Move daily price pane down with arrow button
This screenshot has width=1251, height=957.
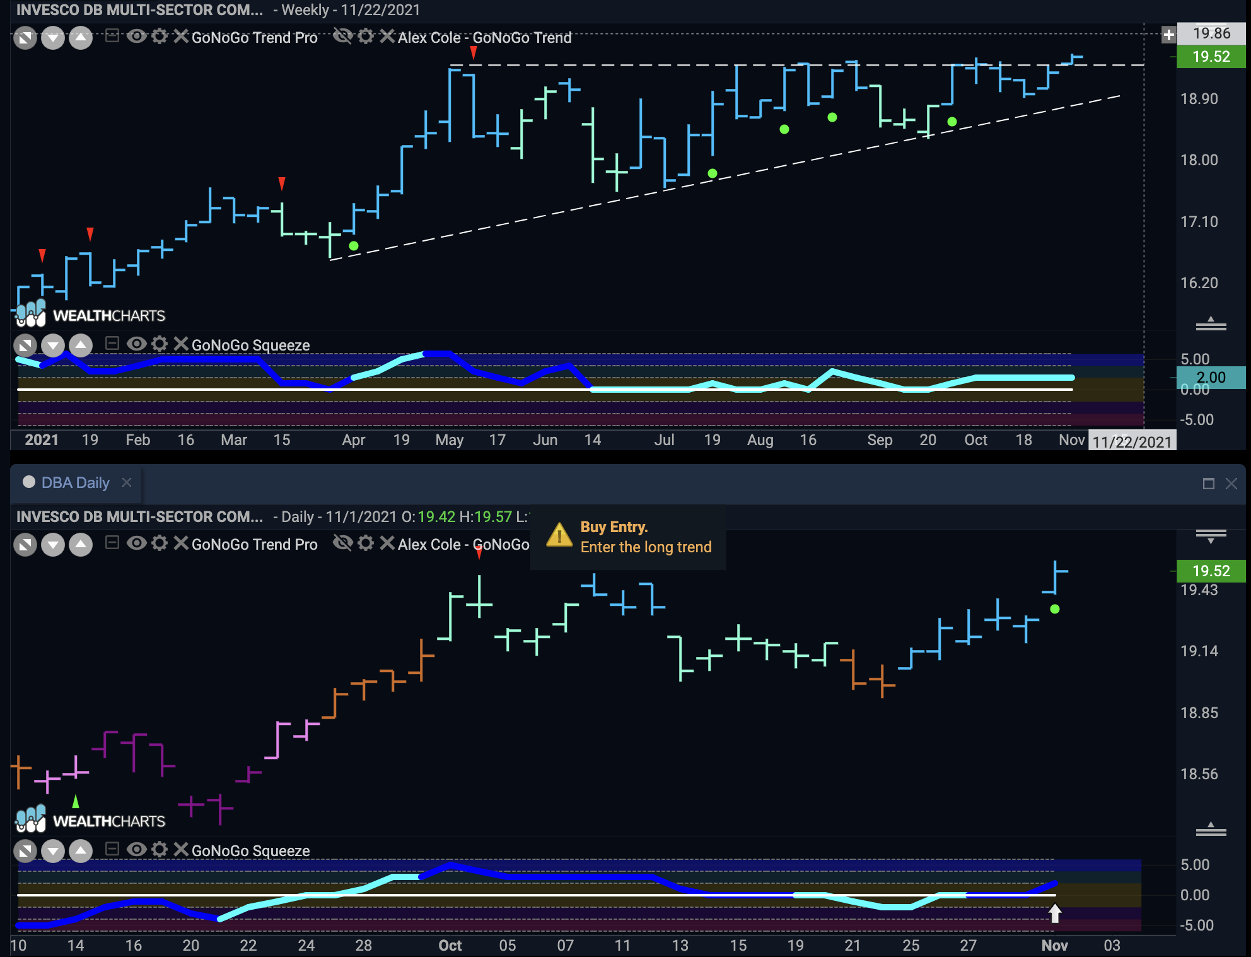point(53,545)
